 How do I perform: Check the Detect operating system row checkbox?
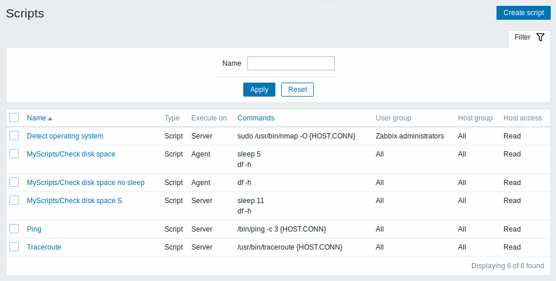point(14,136)
